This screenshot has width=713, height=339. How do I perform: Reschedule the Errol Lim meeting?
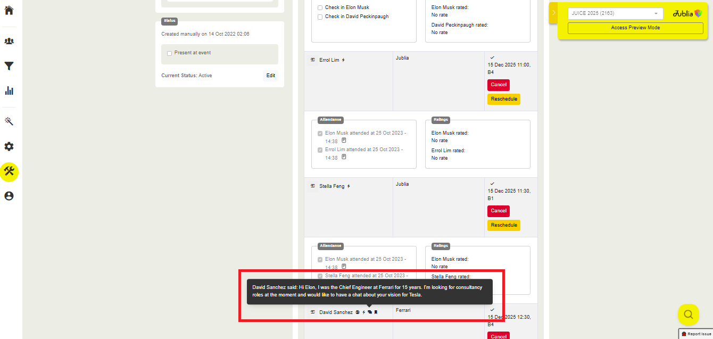coord(504,99)
